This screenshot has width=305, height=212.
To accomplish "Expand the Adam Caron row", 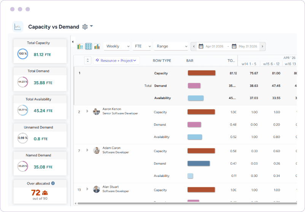I will tap(87, 150).
